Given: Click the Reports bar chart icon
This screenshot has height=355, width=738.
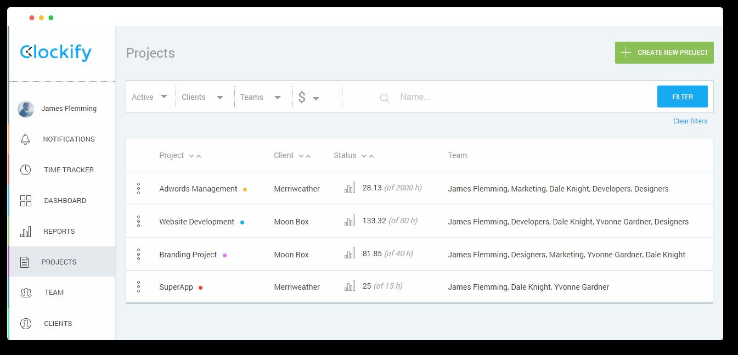Looking at the screenshot, I should click(25, 232).
